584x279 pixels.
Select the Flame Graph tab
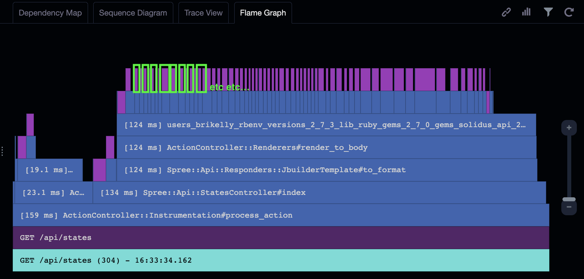click(263, 12)
